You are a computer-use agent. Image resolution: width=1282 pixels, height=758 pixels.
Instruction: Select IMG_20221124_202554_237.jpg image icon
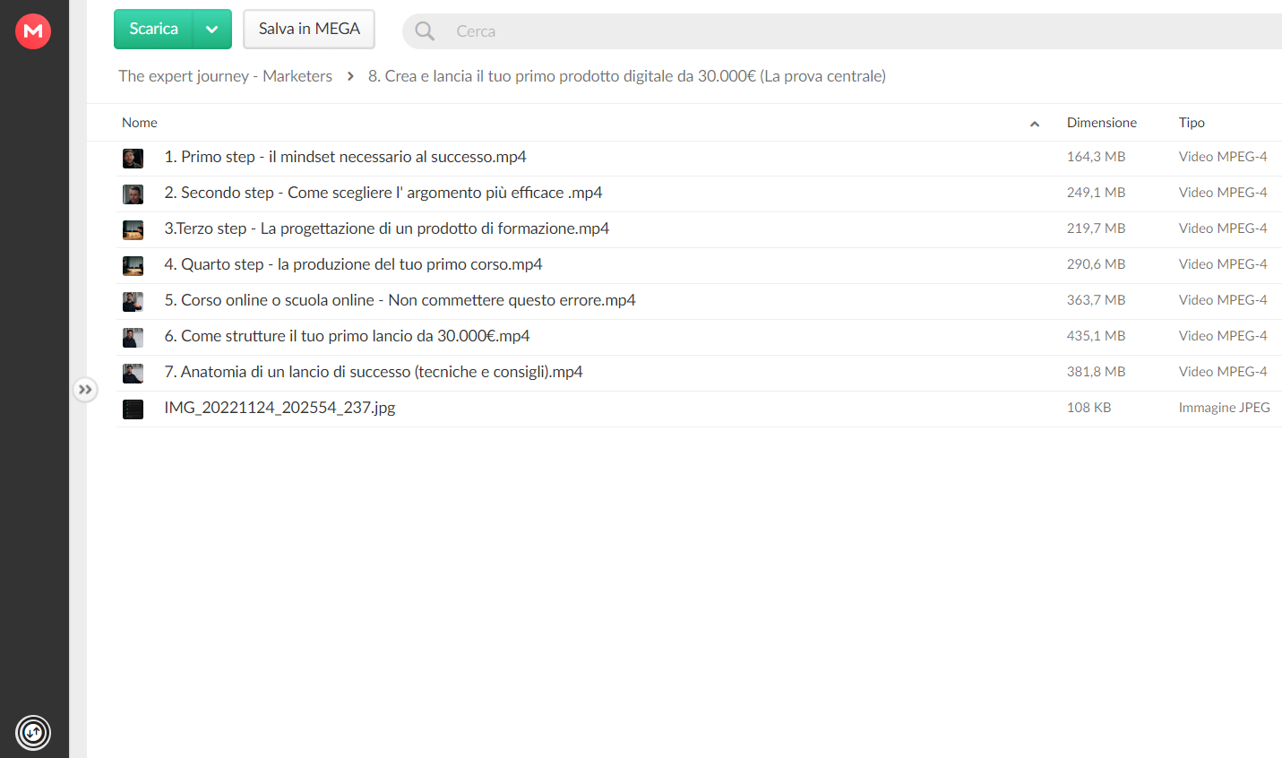tap(133, 409)
